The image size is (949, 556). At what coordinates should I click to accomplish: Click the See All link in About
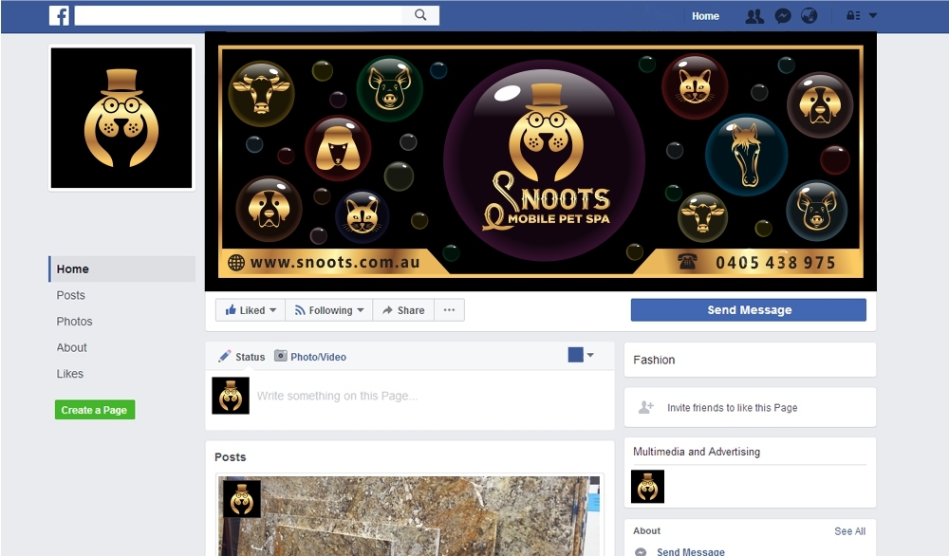coord(849,531)
